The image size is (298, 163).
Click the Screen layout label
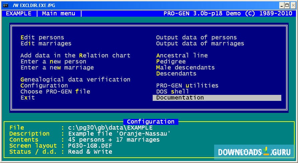(x=33, y=146)
